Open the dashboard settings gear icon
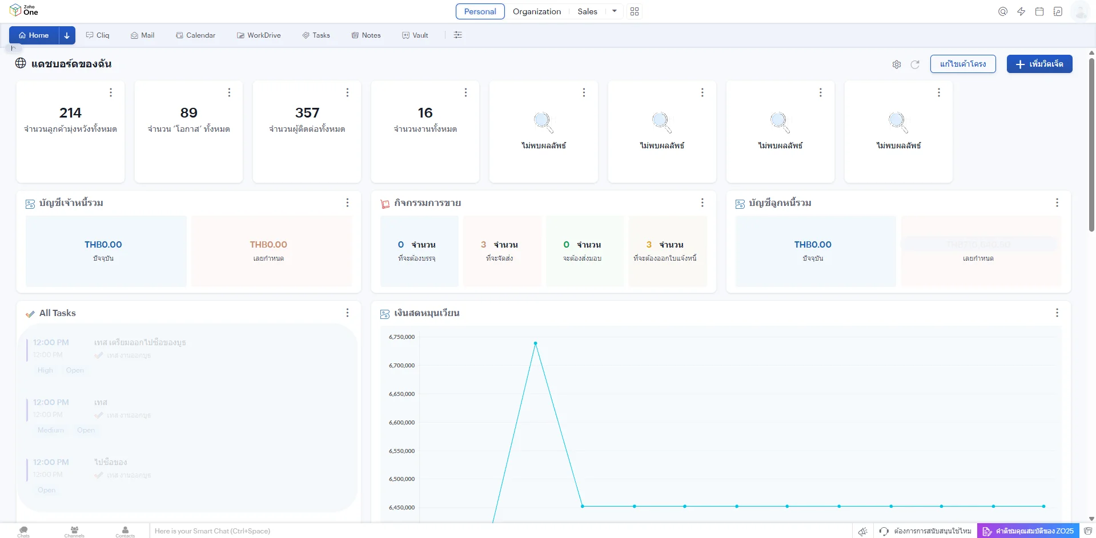Viewport: 1096px width, 538px height. (896, 64)
